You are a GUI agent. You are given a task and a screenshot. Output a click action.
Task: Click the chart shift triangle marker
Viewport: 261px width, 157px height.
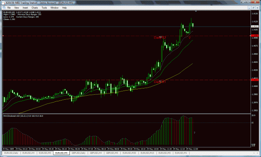pyautogui.click(x=196, y=11)
